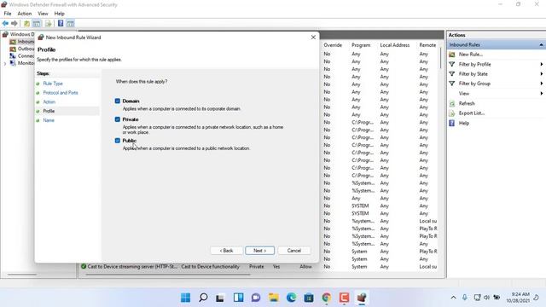Select Connection Security Rules tree item

[22, 55]
